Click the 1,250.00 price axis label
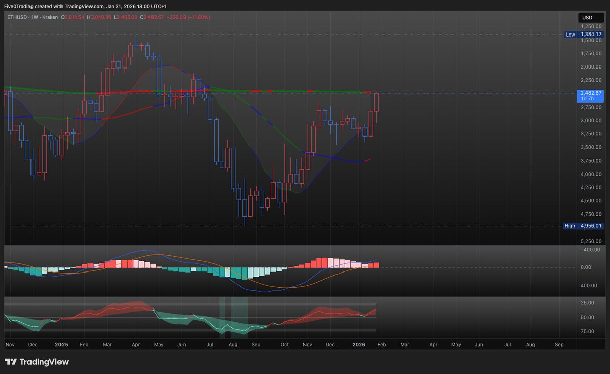Viewport: 610px width, 374px height. click(591, 26)
